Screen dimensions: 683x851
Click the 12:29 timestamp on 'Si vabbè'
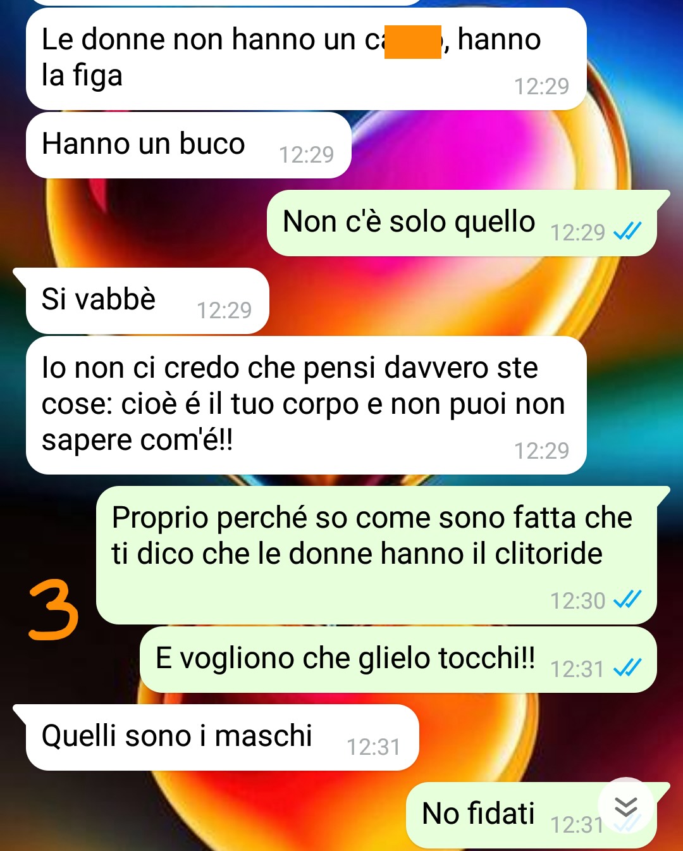click(224, 310)
